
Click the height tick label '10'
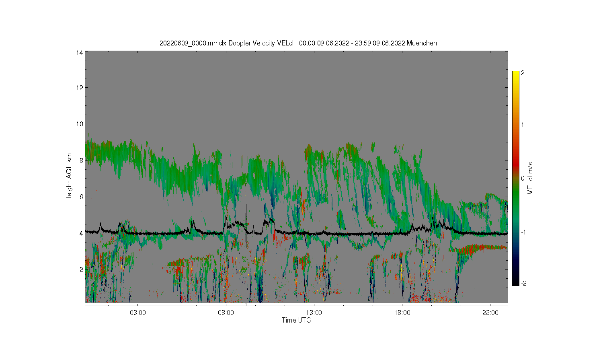point(80,124)
